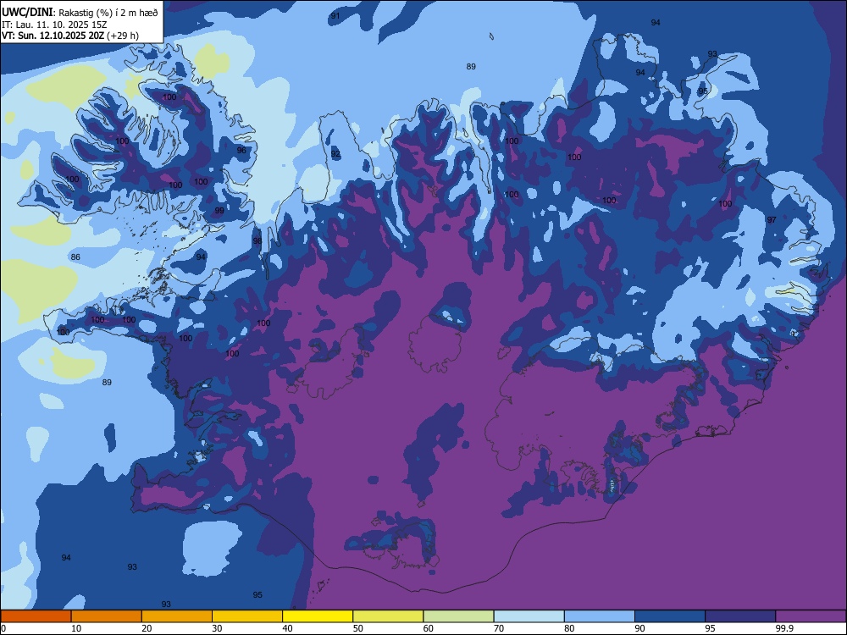Select the '30' legend tick label
Screen dimensions: 847x635
point(217,628)
